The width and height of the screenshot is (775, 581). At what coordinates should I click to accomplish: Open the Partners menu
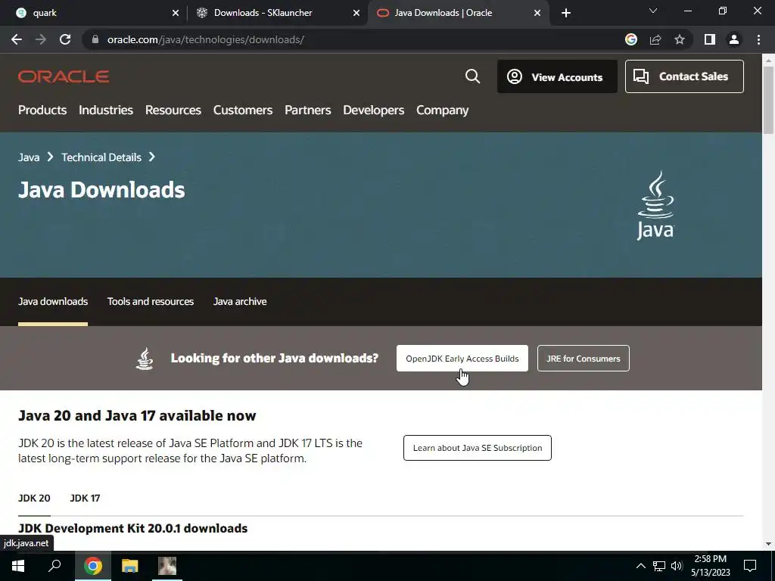[x=307, y=110]
